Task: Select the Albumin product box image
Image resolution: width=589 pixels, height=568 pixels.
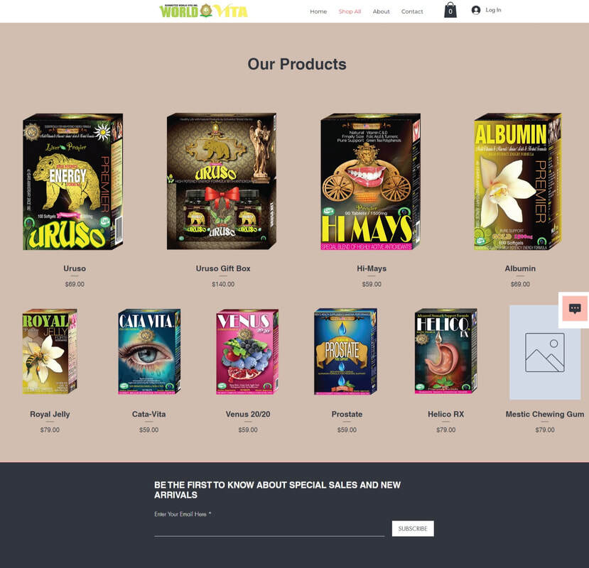Action: 518,181
